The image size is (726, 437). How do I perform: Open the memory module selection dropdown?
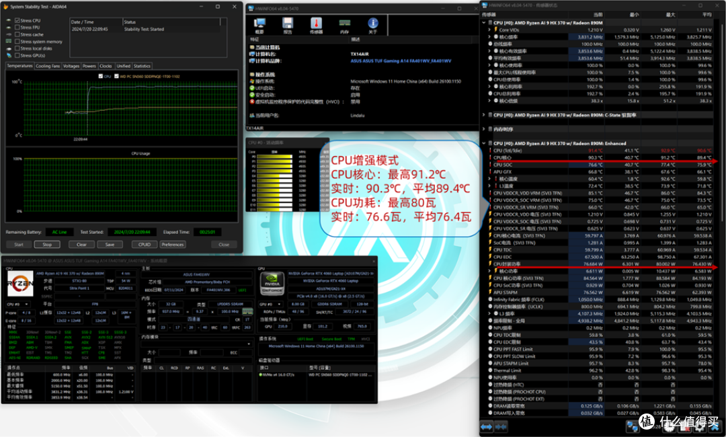coord(198,344)
